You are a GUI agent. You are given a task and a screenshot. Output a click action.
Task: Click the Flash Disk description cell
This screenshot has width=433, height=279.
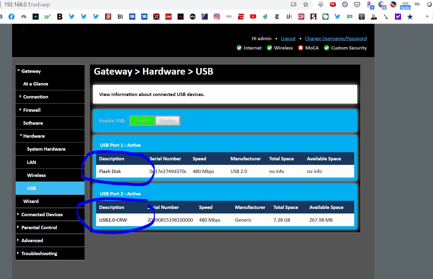point(110,172)
